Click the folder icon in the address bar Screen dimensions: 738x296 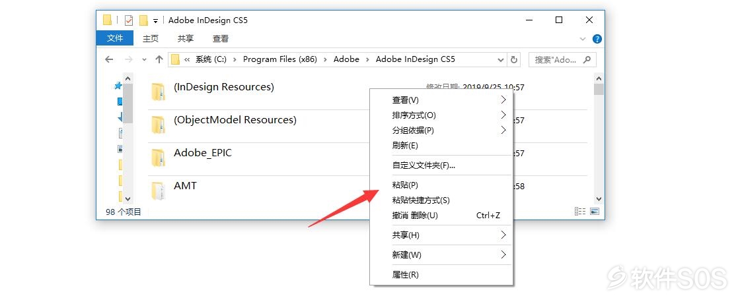tap(175, 59)
